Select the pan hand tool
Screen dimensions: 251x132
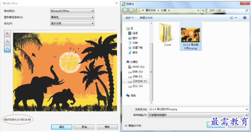tap(7, 49)
